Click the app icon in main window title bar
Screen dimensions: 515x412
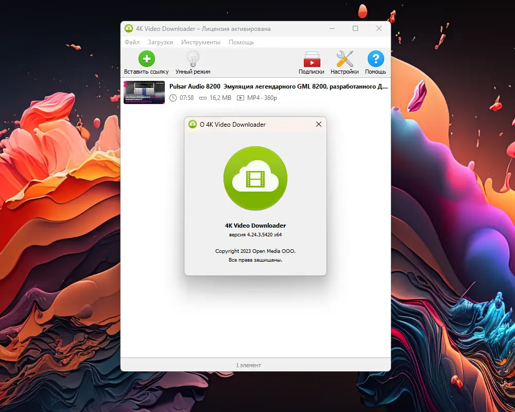[129, 28]
